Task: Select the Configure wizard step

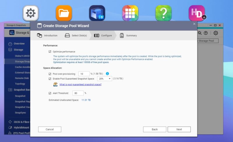Action: pos(103,35)
